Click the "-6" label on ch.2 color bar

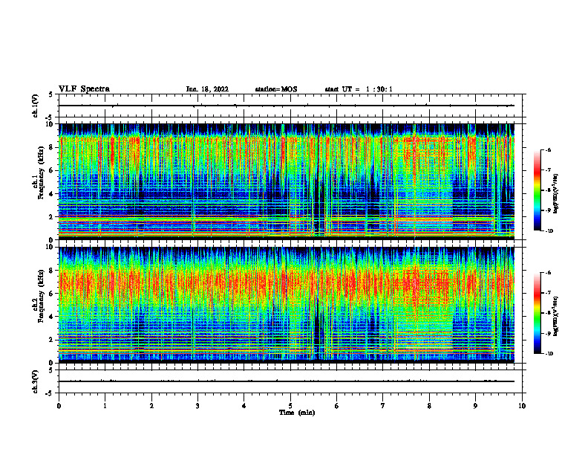(x=549, y=273)
